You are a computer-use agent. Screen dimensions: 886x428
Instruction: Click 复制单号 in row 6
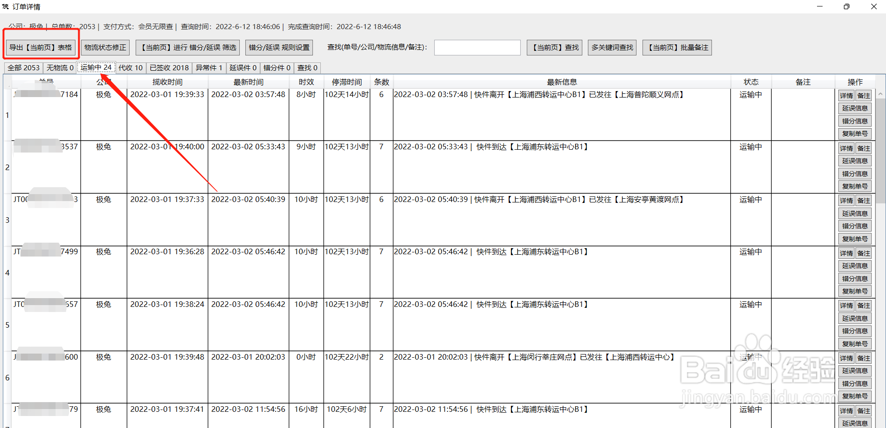(x=855, y=396)
